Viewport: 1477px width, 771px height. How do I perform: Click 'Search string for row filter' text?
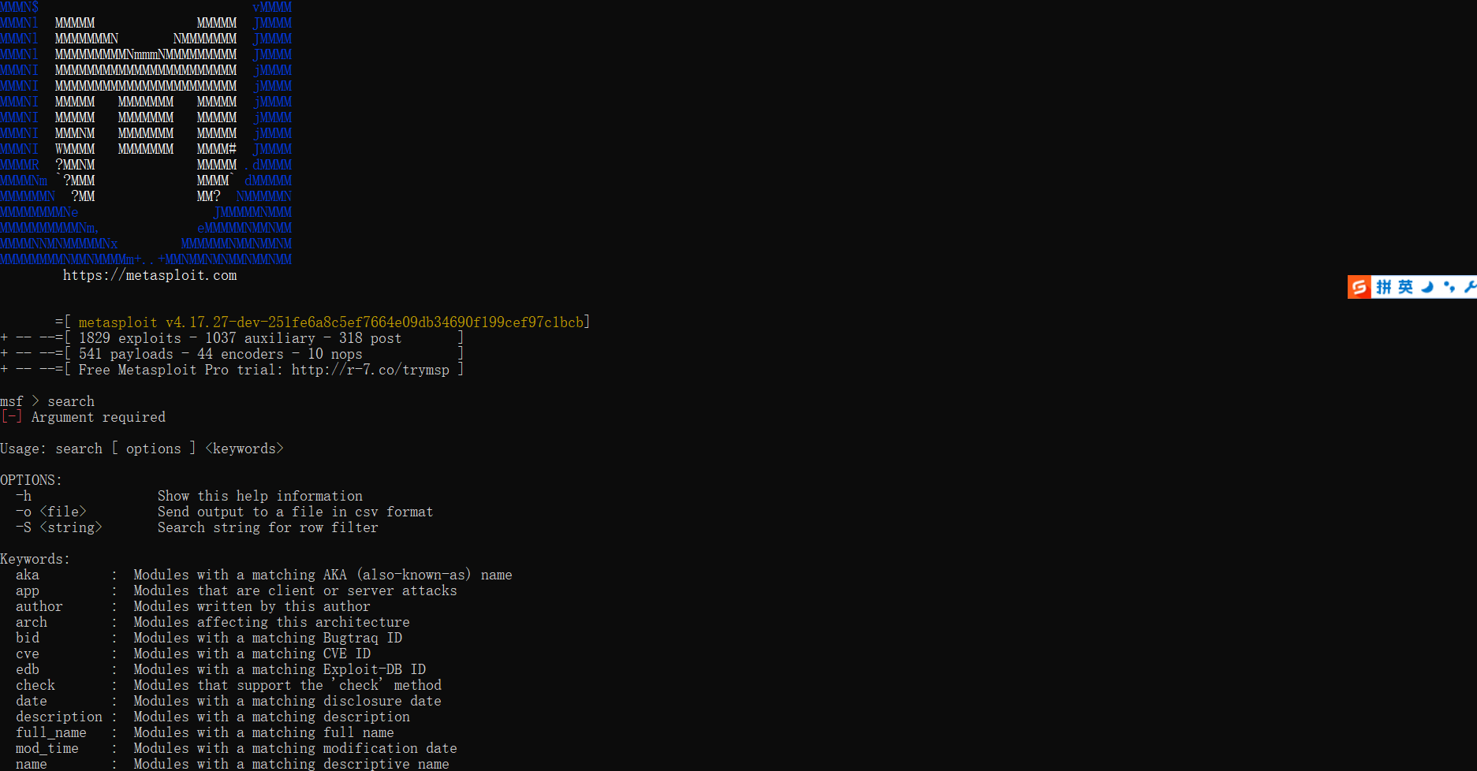268,527
